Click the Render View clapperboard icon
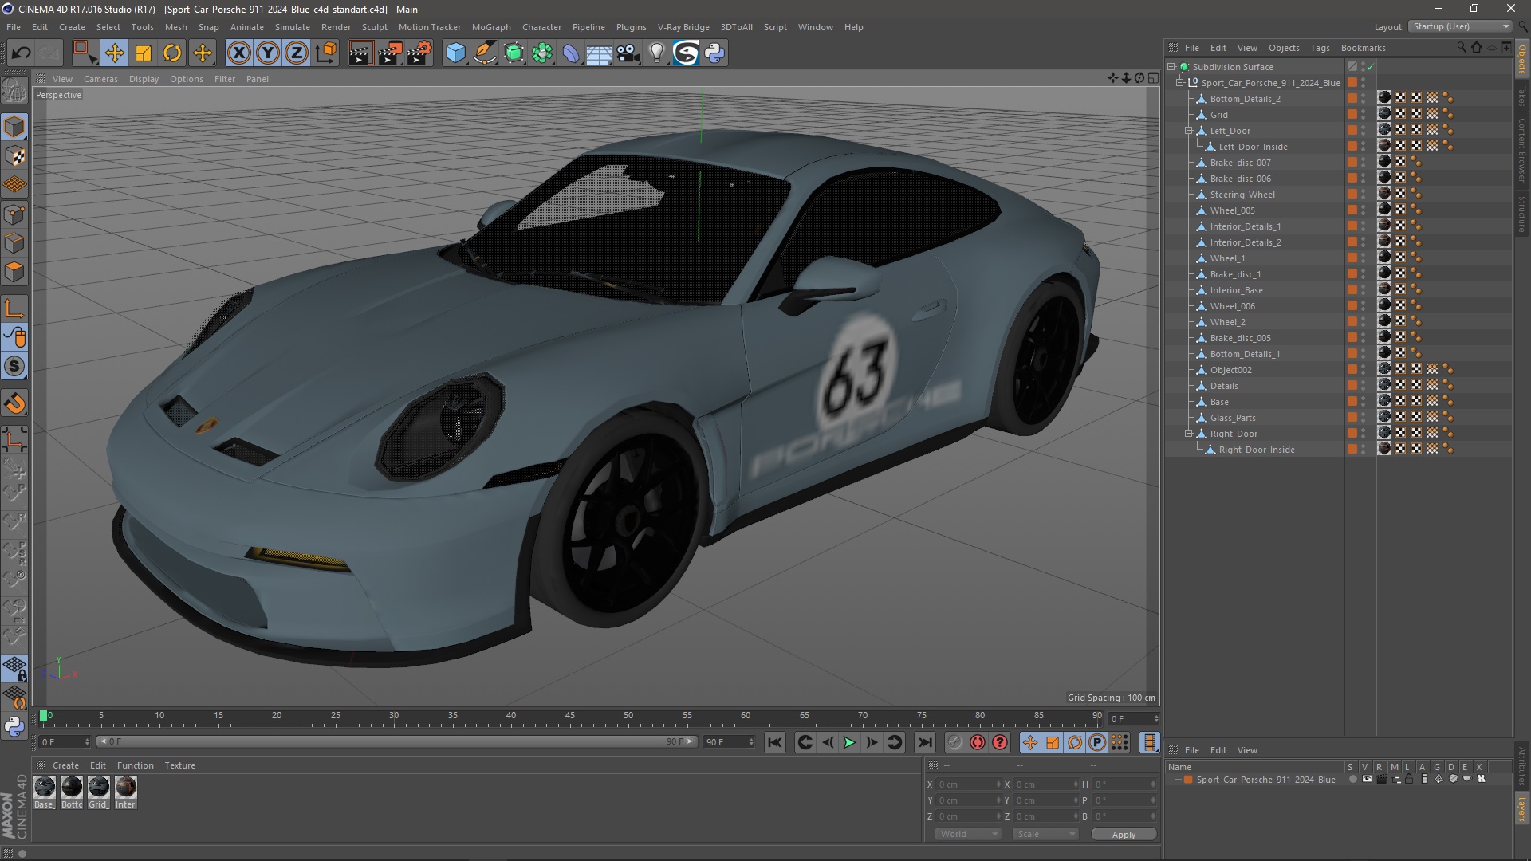The width and height of the screenshot is (1531, 861). click(x=360, y=53)
